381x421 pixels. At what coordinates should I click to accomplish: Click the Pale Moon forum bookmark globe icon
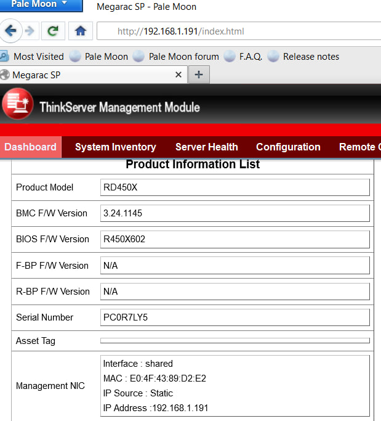pyautogui.click(x=138, y=56)
